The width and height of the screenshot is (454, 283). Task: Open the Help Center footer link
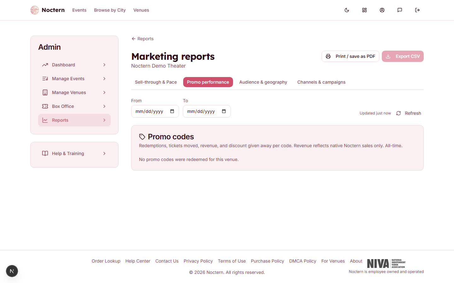pyautogui.click(x=138, y=261)
